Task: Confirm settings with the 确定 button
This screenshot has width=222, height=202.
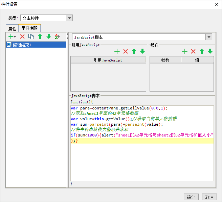Action: click(191, 197)
